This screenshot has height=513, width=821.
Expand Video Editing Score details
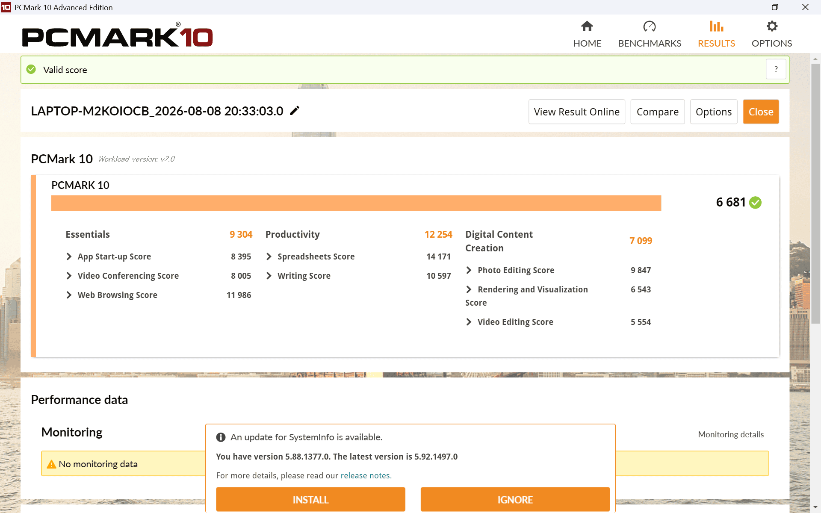[469, 322]
